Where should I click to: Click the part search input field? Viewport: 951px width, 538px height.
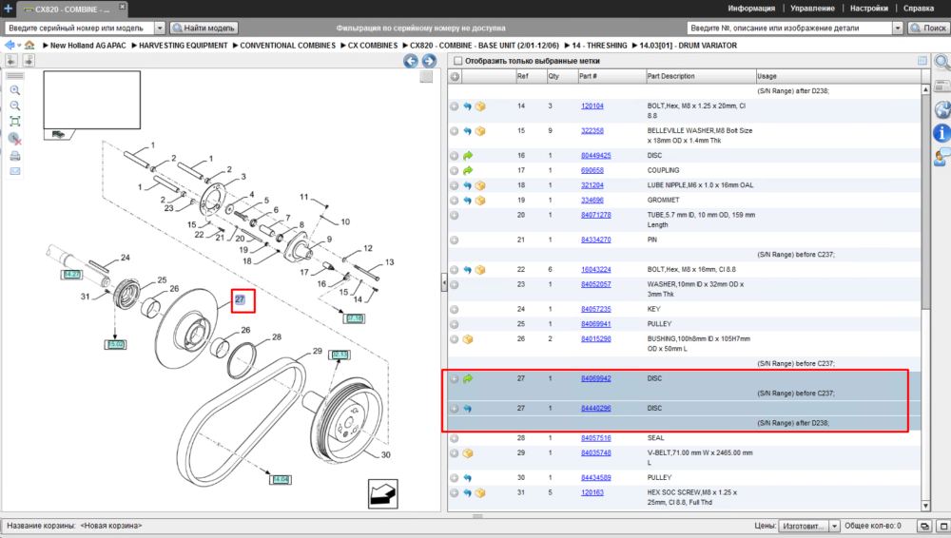pos(789,28)
